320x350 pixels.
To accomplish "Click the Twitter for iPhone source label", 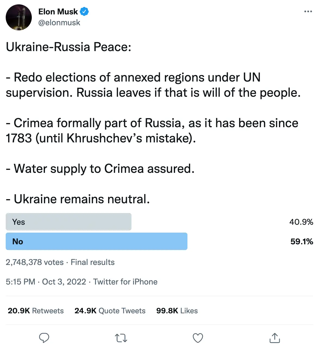I will click(x=125, y=282).
